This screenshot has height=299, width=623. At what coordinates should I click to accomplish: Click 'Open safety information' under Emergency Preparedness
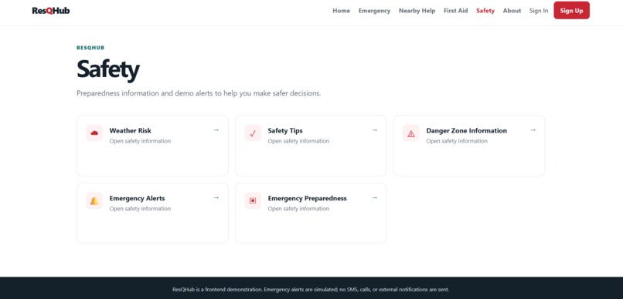coord(298,209)
